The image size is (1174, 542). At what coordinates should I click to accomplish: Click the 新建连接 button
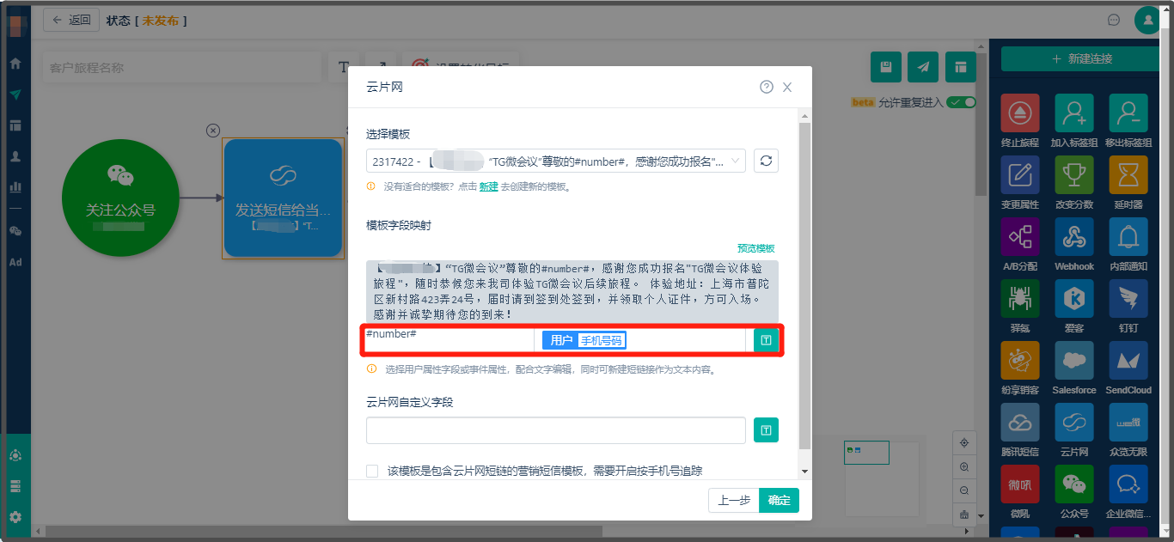1080,58
